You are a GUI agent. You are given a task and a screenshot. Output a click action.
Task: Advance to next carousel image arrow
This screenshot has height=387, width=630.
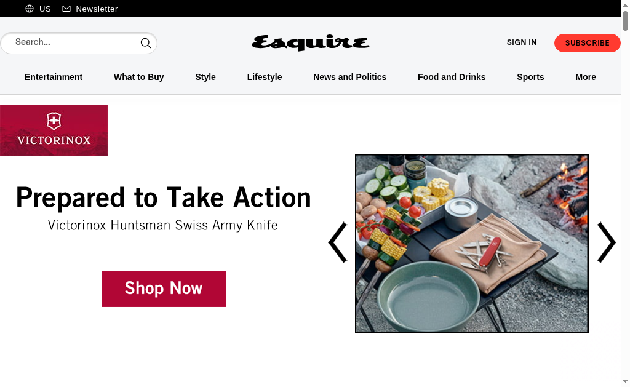click(606, 242)
